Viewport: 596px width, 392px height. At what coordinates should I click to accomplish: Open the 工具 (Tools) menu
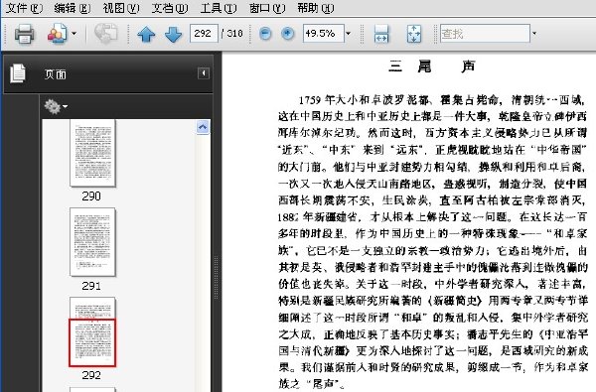219,8
